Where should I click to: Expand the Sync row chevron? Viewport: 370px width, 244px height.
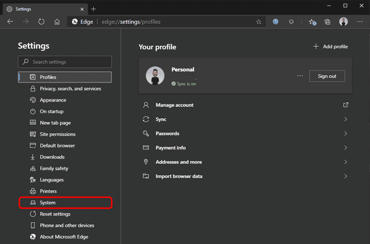click(x=345, y=119)
